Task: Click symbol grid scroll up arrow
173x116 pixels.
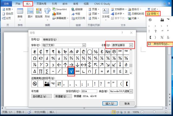Action: click(131, 50)
